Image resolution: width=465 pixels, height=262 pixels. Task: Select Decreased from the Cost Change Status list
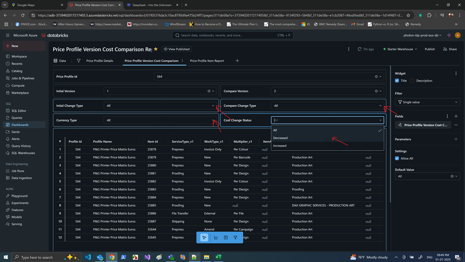tap(281, 138)
